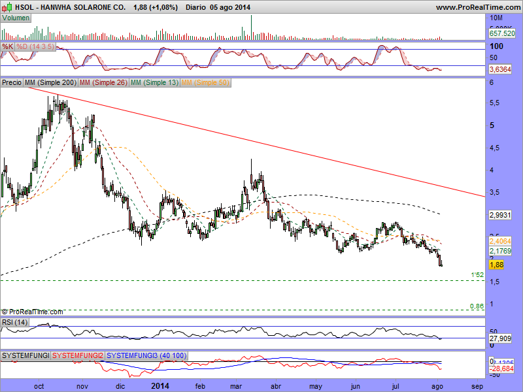
Task: Click the 2014 year label on time axis
Action: point(160,386)
